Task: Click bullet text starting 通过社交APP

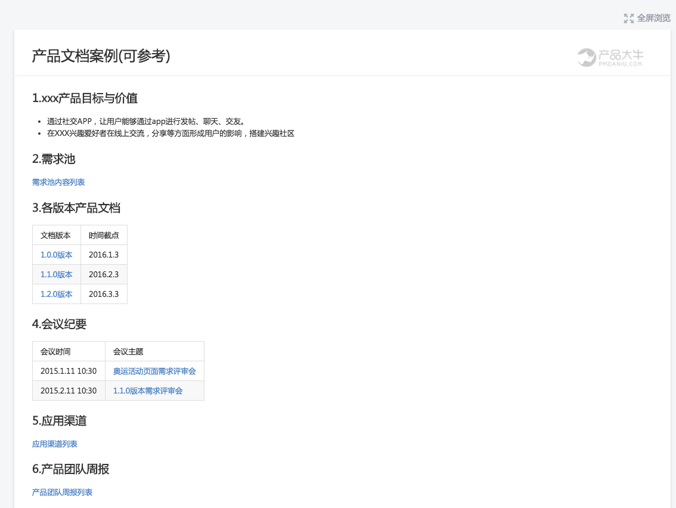Action: pyautogui.click(x=147, y=121)
